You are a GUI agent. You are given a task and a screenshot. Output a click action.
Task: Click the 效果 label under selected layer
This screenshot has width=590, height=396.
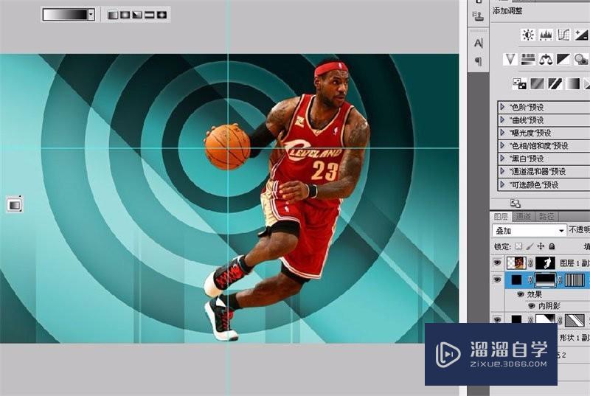535,294
